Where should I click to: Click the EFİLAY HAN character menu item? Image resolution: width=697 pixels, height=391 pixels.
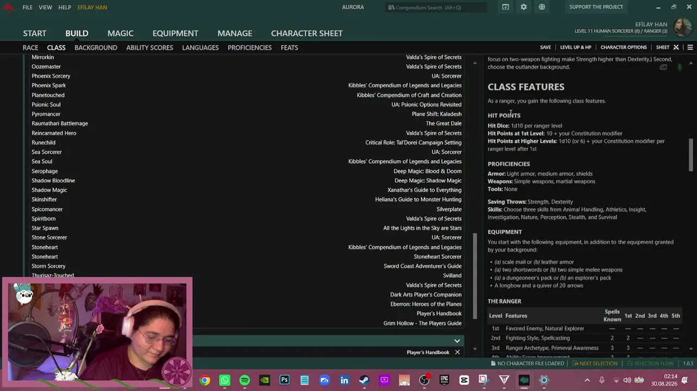[x=92, y=7]
